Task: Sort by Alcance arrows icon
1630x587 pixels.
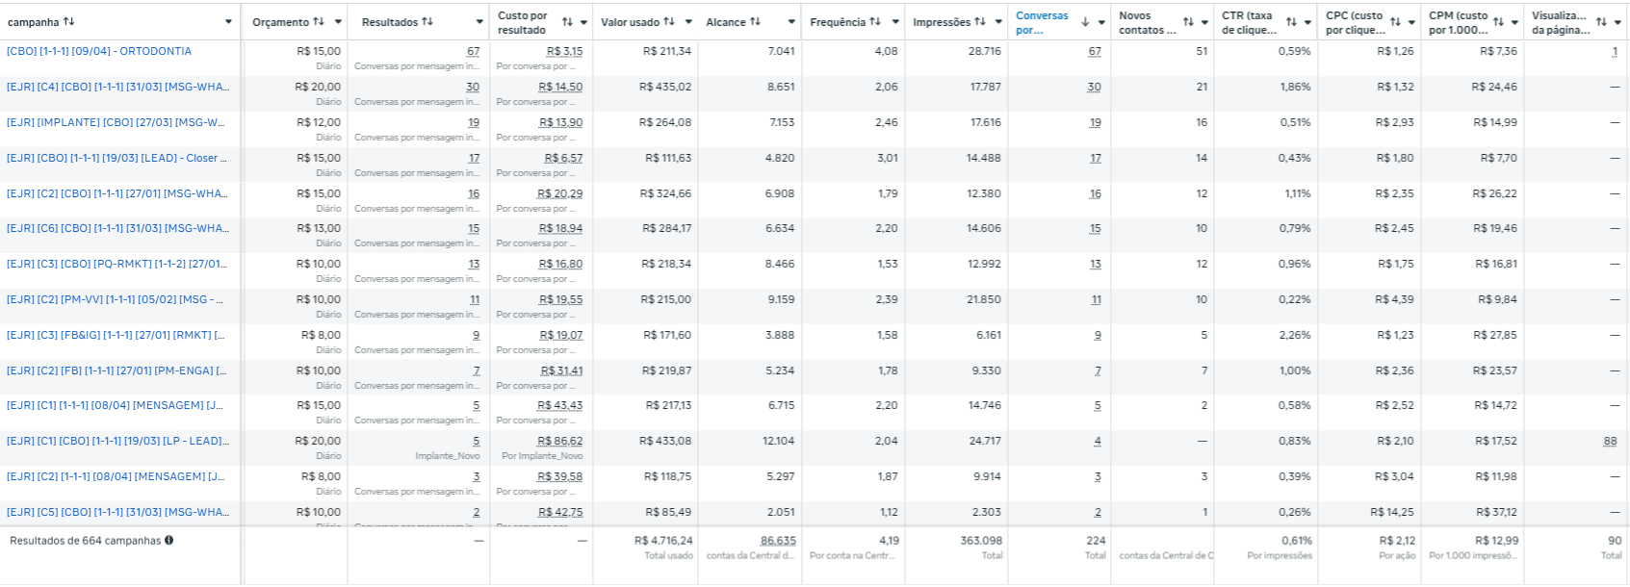Action: pos(756,21)
